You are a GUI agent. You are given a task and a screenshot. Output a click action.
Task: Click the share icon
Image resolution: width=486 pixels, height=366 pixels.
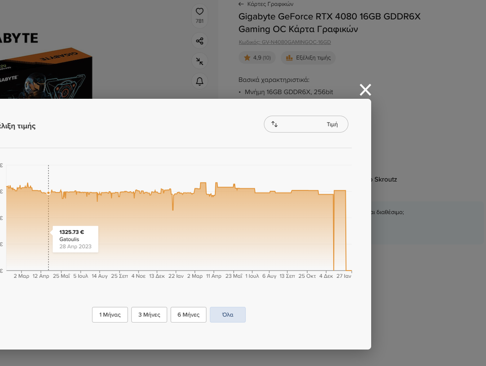[x=200, y=41]
